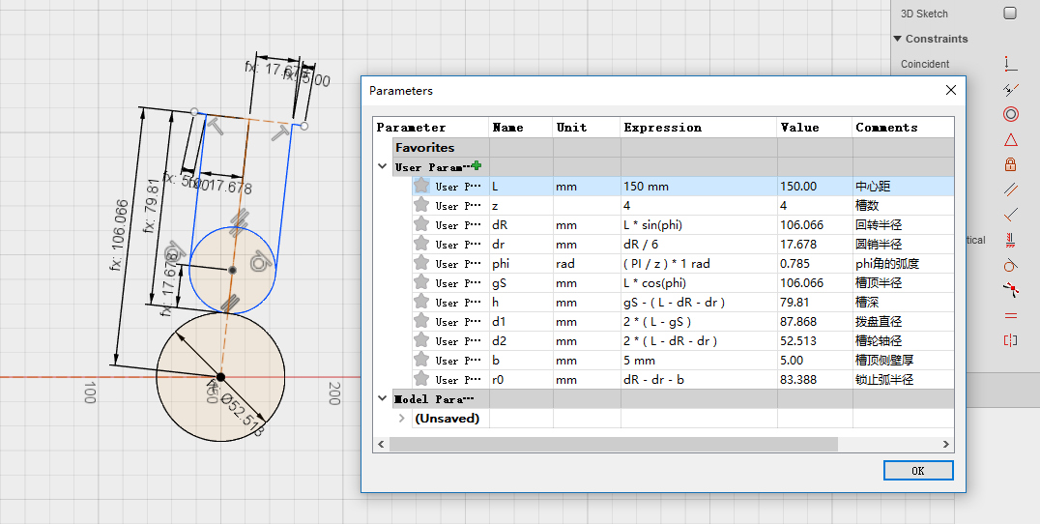Select the Curvature smooth constraint icon
Screen dimensions: 1040x524
(1010, 290)
